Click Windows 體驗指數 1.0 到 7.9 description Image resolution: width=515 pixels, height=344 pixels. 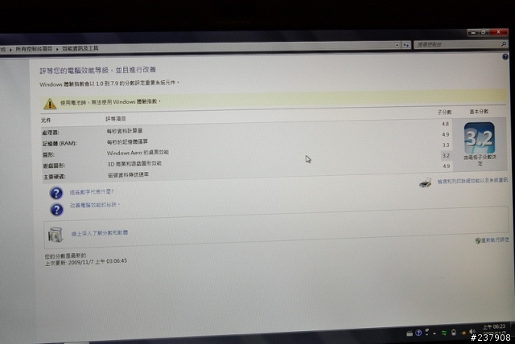pos(109,84)
